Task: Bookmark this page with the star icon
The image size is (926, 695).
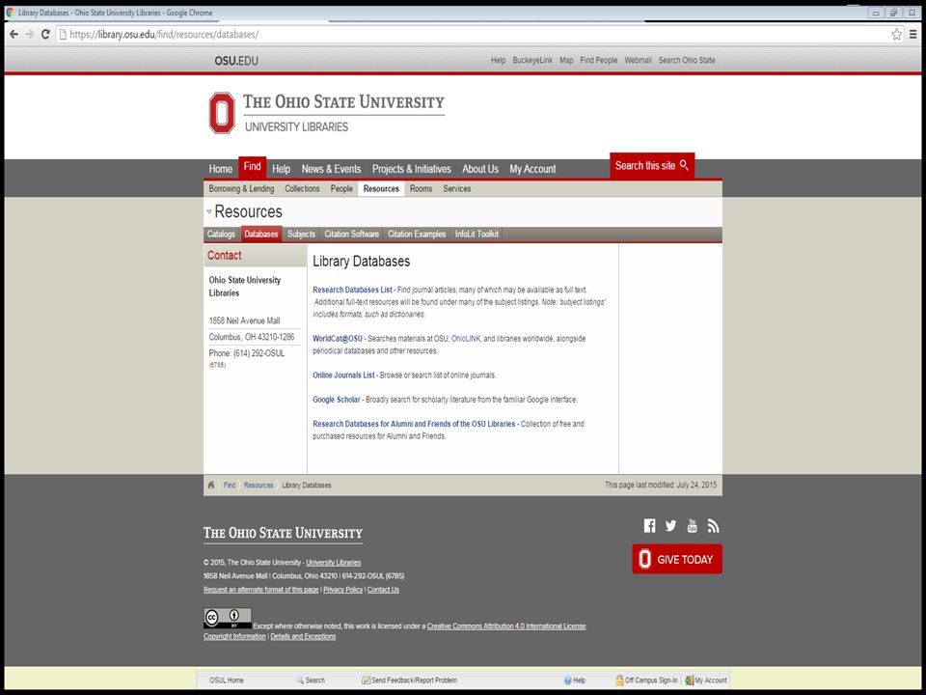Action: (896, 35)
